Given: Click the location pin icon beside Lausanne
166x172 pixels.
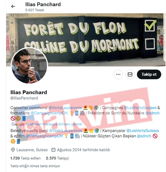Looking at the screenshot, I should pyautogui.click(x=13, y=150).
